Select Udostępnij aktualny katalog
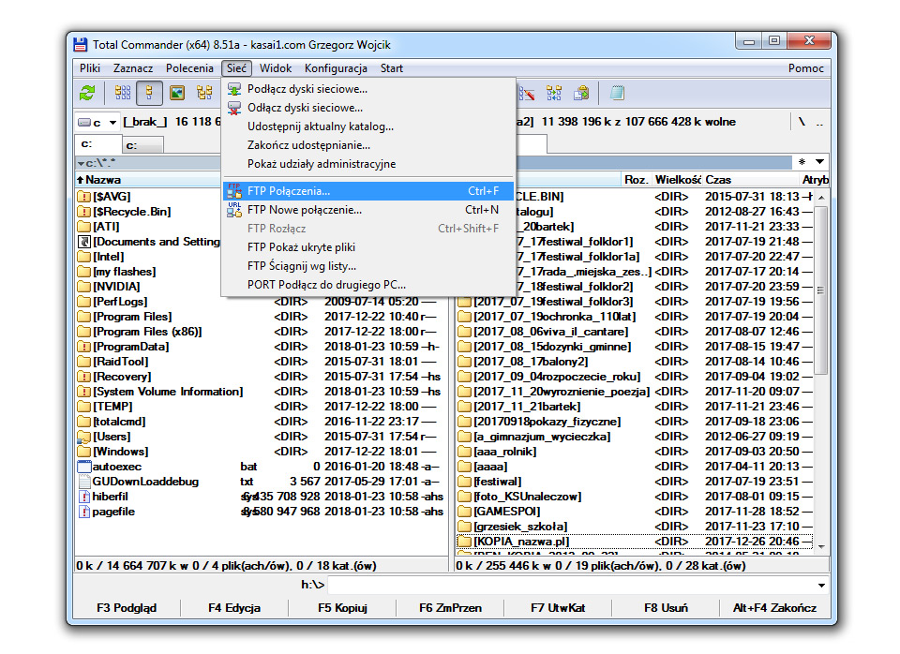The width and height of the screenshot is (900, 654). (x=367, y=126)
